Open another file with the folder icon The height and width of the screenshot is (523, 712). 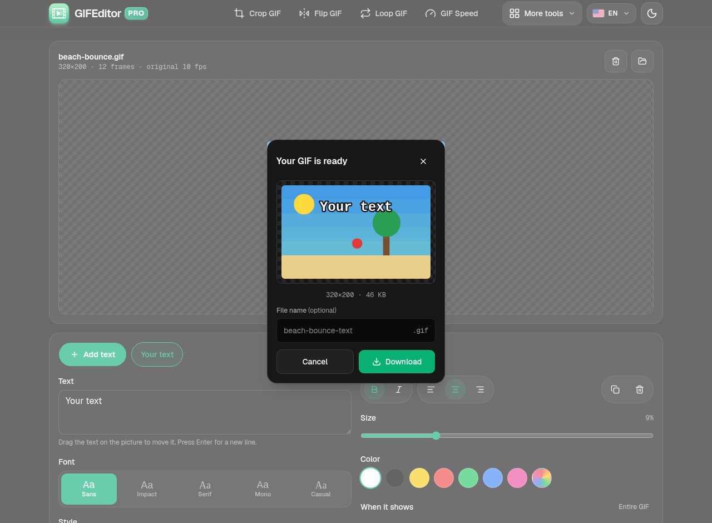point(642,61)
